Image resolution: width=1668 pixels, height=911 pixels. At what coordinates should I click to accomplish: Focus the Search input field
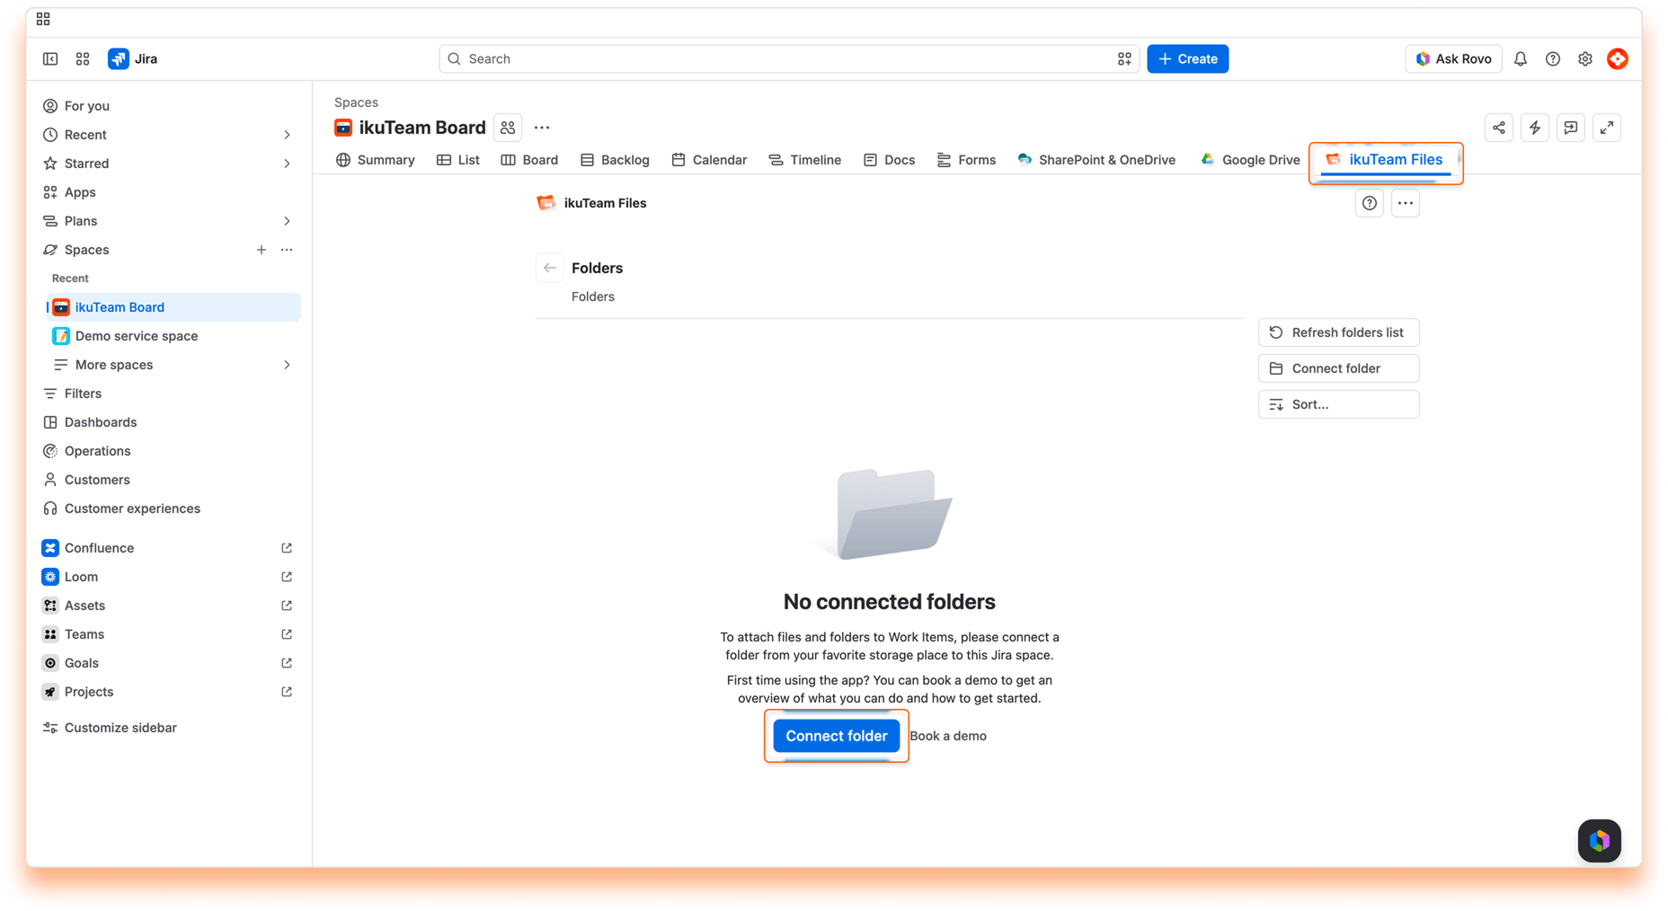click(788, 59)
